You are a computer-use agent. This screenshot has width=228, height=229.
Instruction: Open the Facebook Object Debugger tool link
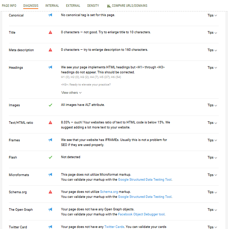pyautogui.click(x=141, y=214)
